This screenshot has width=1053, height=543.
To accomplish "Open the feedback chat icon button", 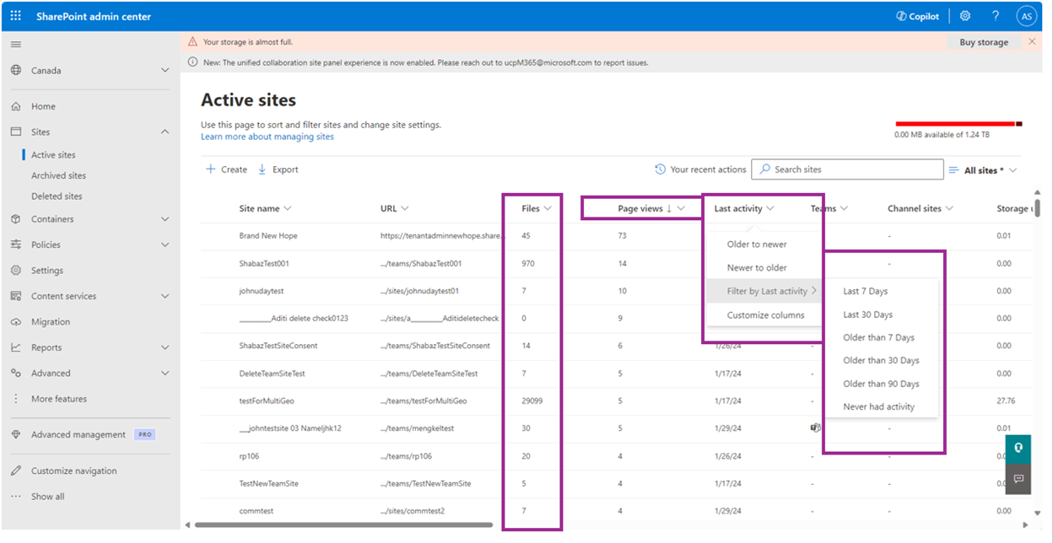I will tap(1018, 478).
